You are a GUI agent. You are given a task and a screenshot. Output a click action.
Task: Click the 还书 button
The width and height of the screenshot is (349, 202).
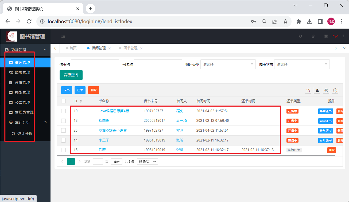[80, 90]
